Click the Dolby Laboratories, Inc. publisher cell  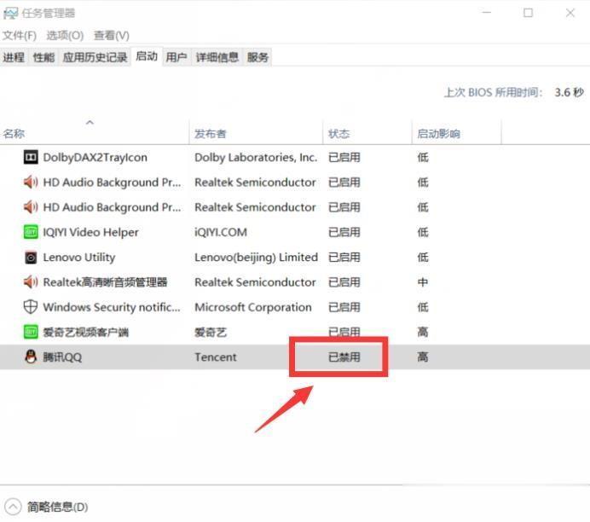pyautogui.click(x=256, y=157)
